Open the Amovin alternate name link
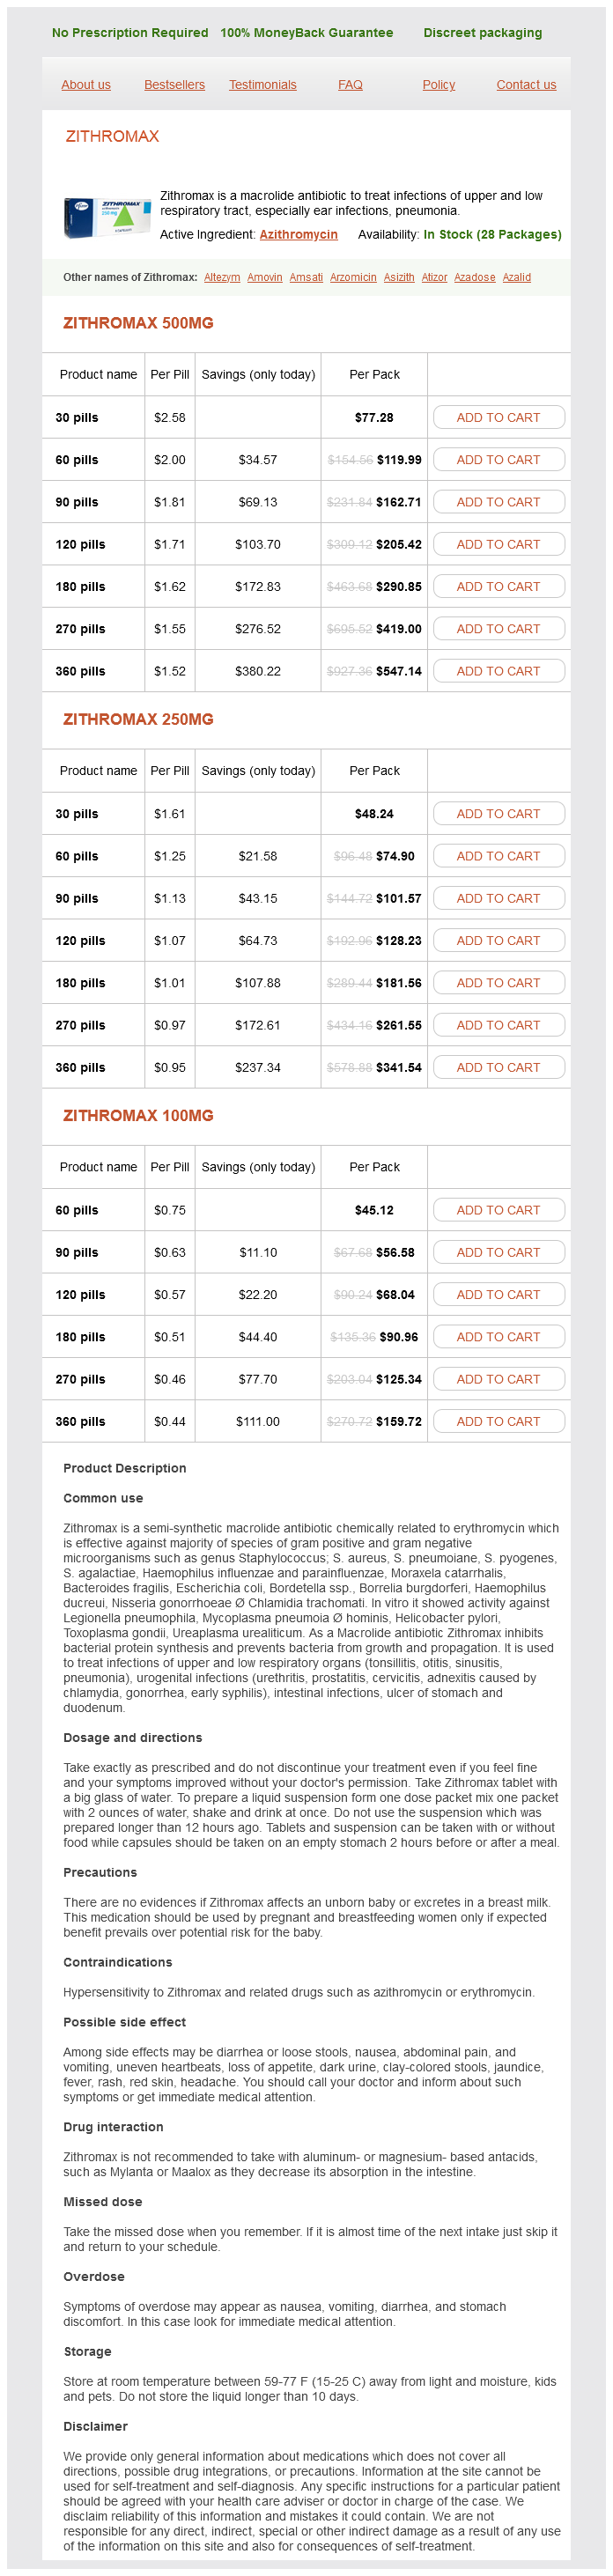This screenshot has height=2576, width=613. pyautogui.click(x=265, y=278)
